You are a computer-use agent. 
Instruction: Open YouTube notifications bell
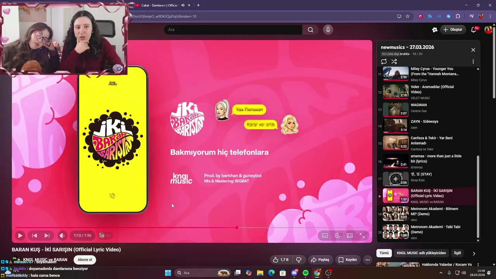pyautogui.click(x=474, y=29)
